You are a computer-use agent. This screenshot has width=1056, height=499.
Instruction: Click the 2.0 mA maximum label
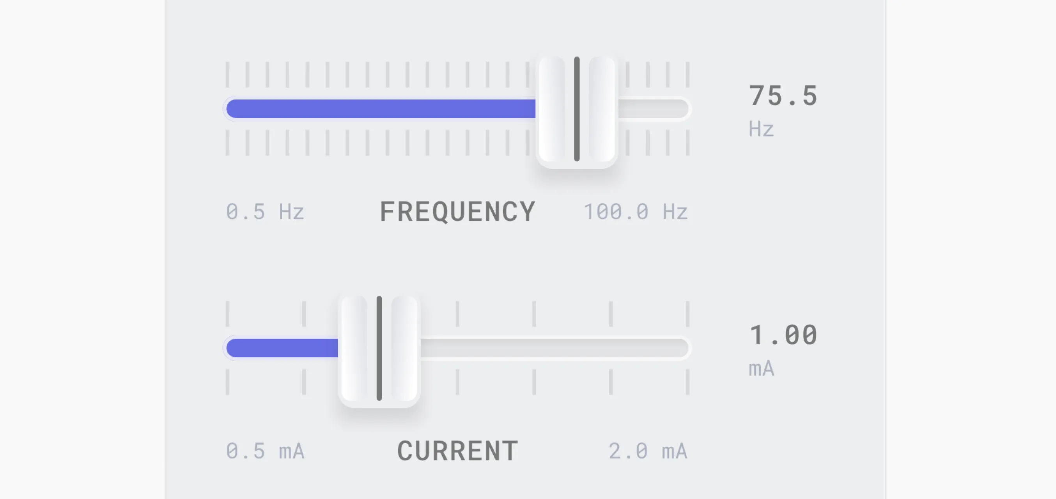(648, 451)
